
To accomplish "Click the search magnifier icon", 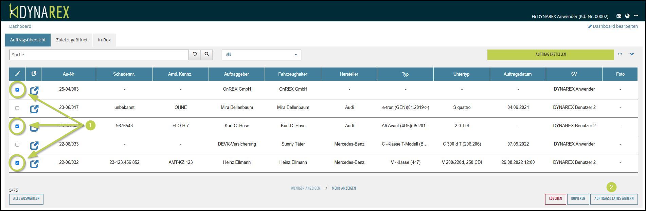I will tap(207, 54).
